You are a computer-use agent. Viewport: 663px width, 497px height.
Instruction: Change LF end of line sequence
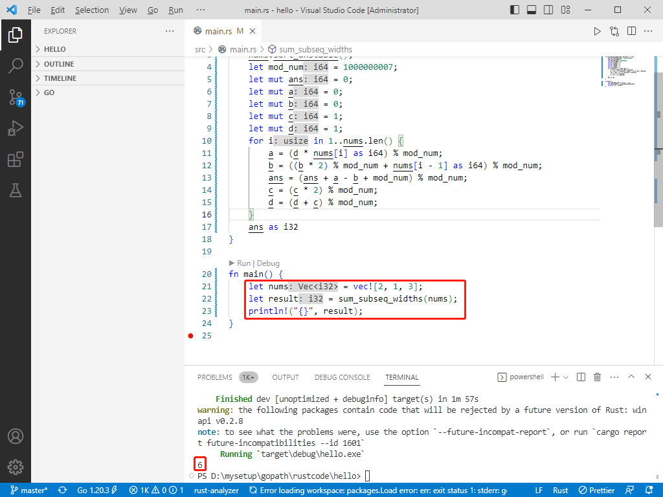[x=539, y=491]
